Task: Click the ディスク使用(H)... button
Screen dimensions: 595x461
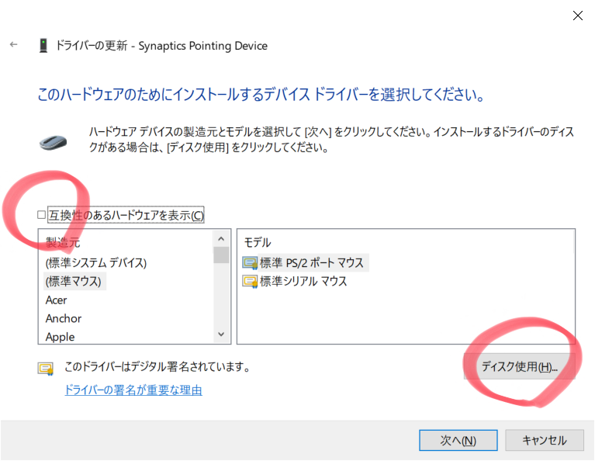Action: point(519,366)
